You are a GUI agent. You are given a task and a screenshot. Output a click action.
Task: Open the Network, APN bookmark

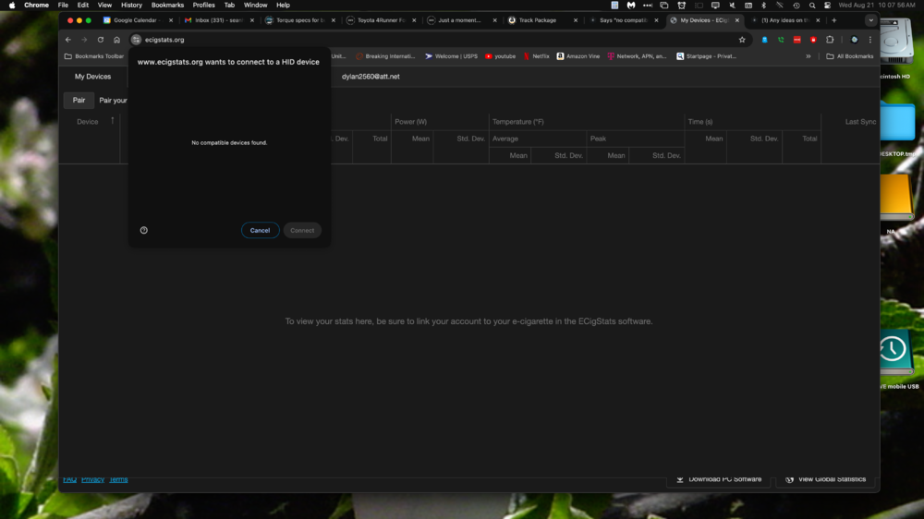pyautogui.click(x=637, y=56)
